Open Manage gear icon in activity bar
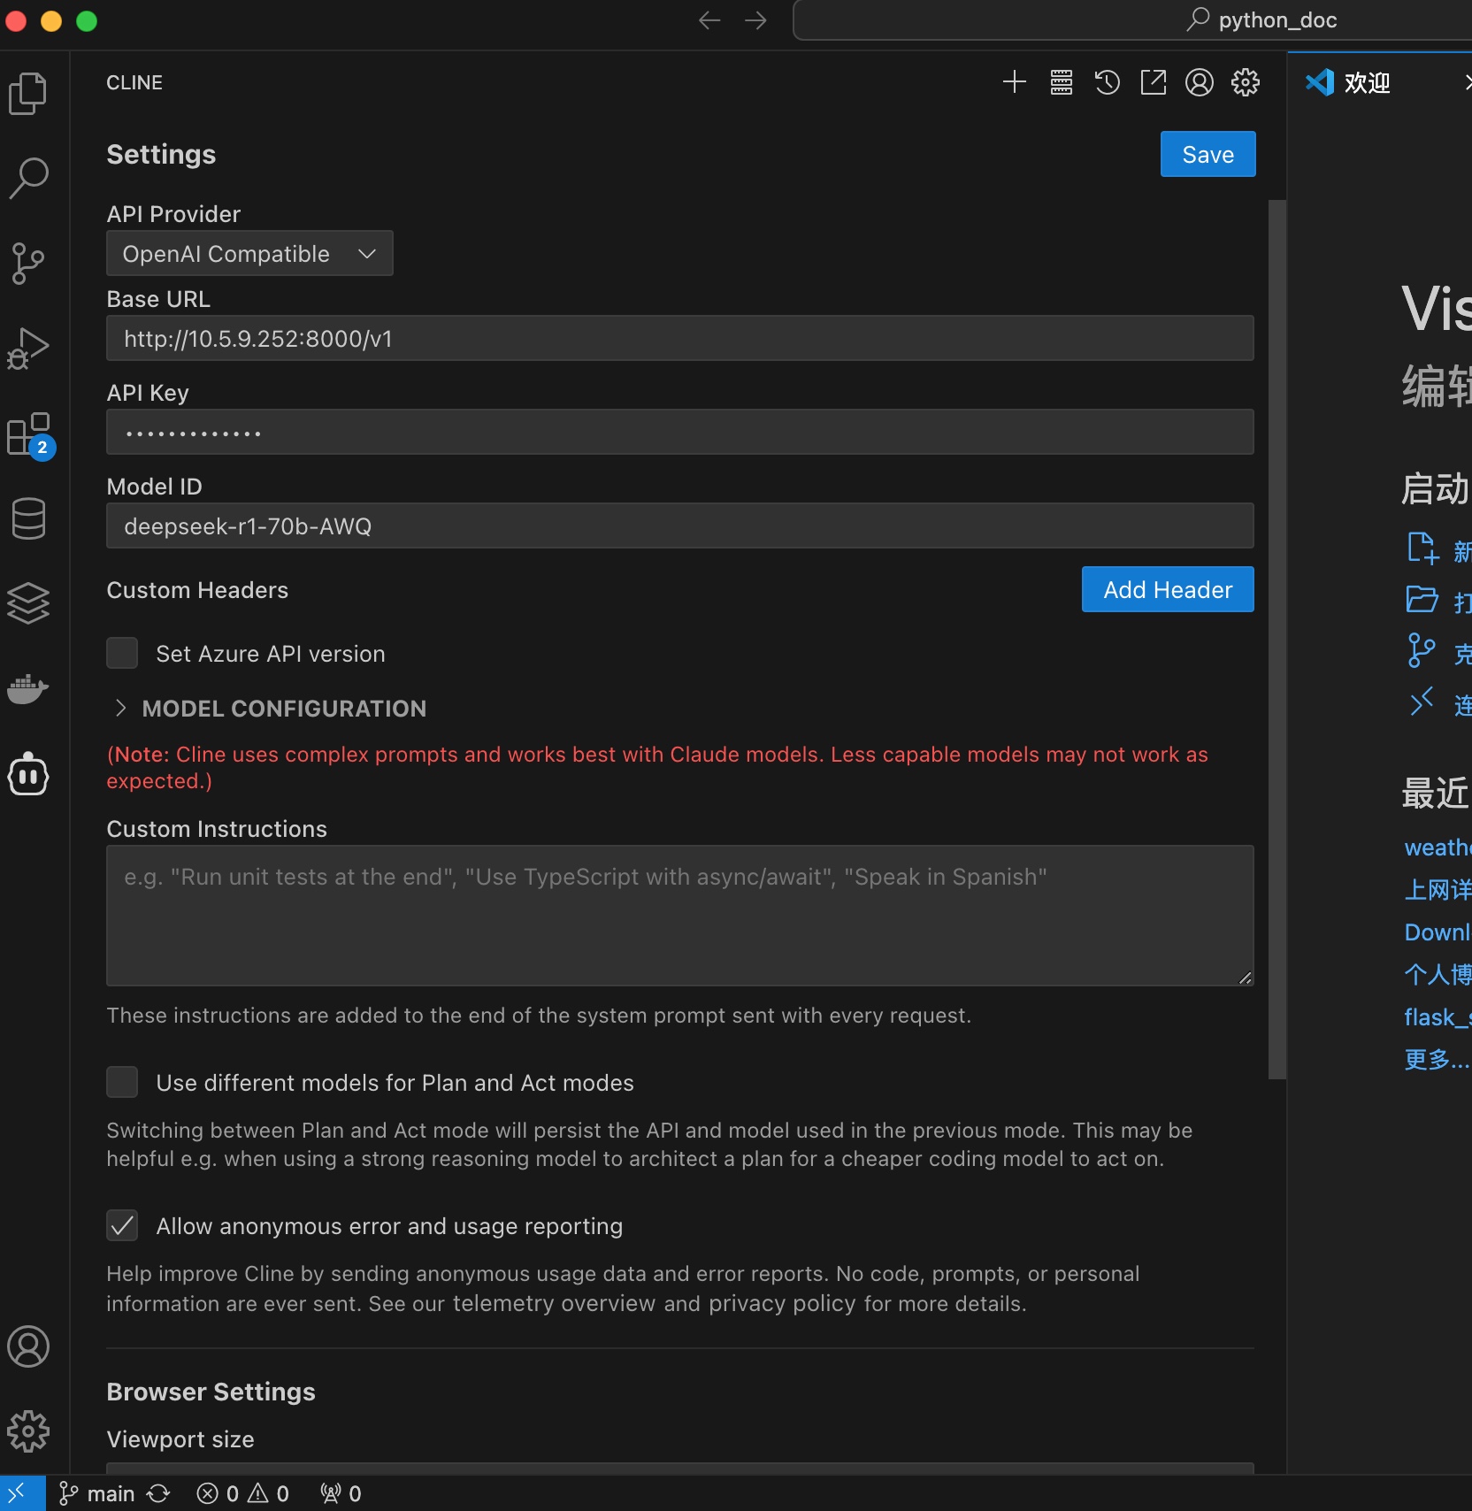 point(28,1430)
